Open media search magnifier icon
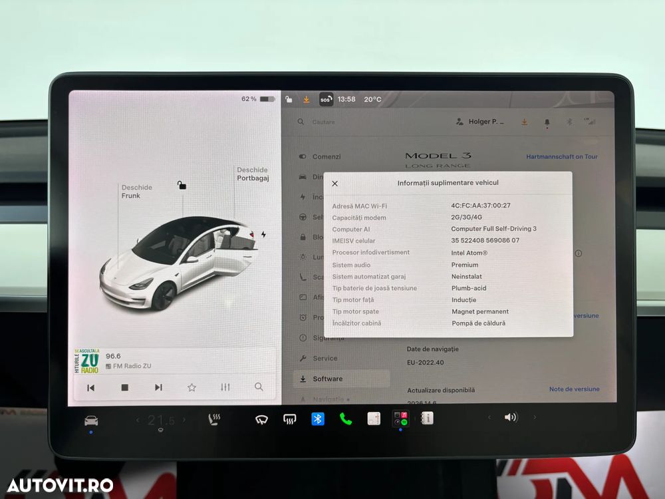The image size is (665, 499). point(259,387)
